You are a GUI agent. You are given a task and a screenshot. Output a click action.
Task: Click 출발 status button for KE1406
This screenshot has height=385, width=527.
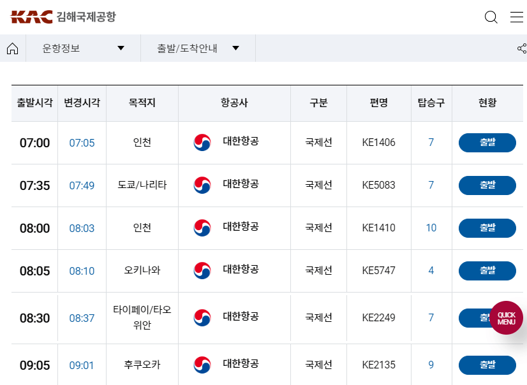(487, 143)
